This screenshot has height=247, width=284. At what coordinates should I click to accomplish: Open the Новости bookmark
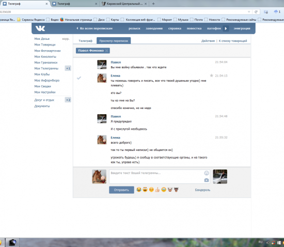212,20
